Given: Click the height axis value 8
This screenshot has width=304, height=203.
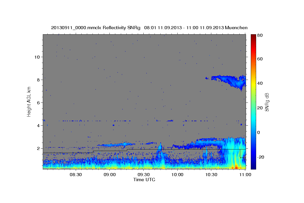Looking at the screenshot, I should tap(39, 80).
